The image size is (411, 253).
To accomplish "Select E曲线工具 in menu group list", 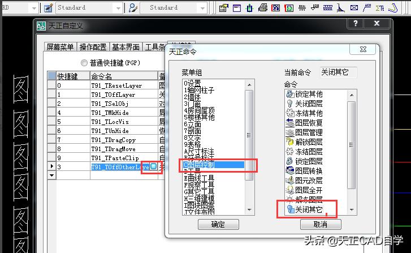I will pos(199,178).
